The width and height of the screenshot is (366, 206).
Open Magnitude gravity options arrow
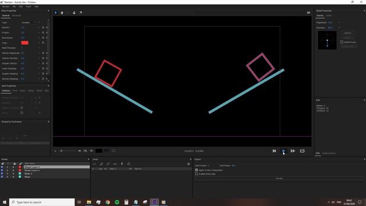339,23
